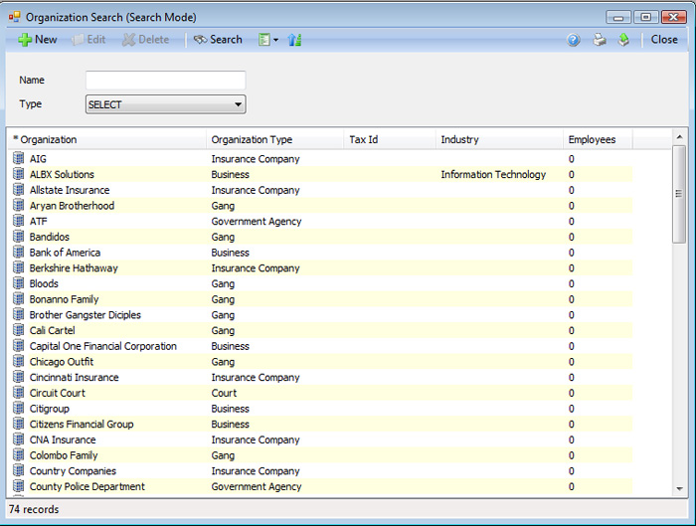Click the Information Technology industry cell
Image resolution: width=696 pixels, height=526 pixels.
tap(493, 174)
